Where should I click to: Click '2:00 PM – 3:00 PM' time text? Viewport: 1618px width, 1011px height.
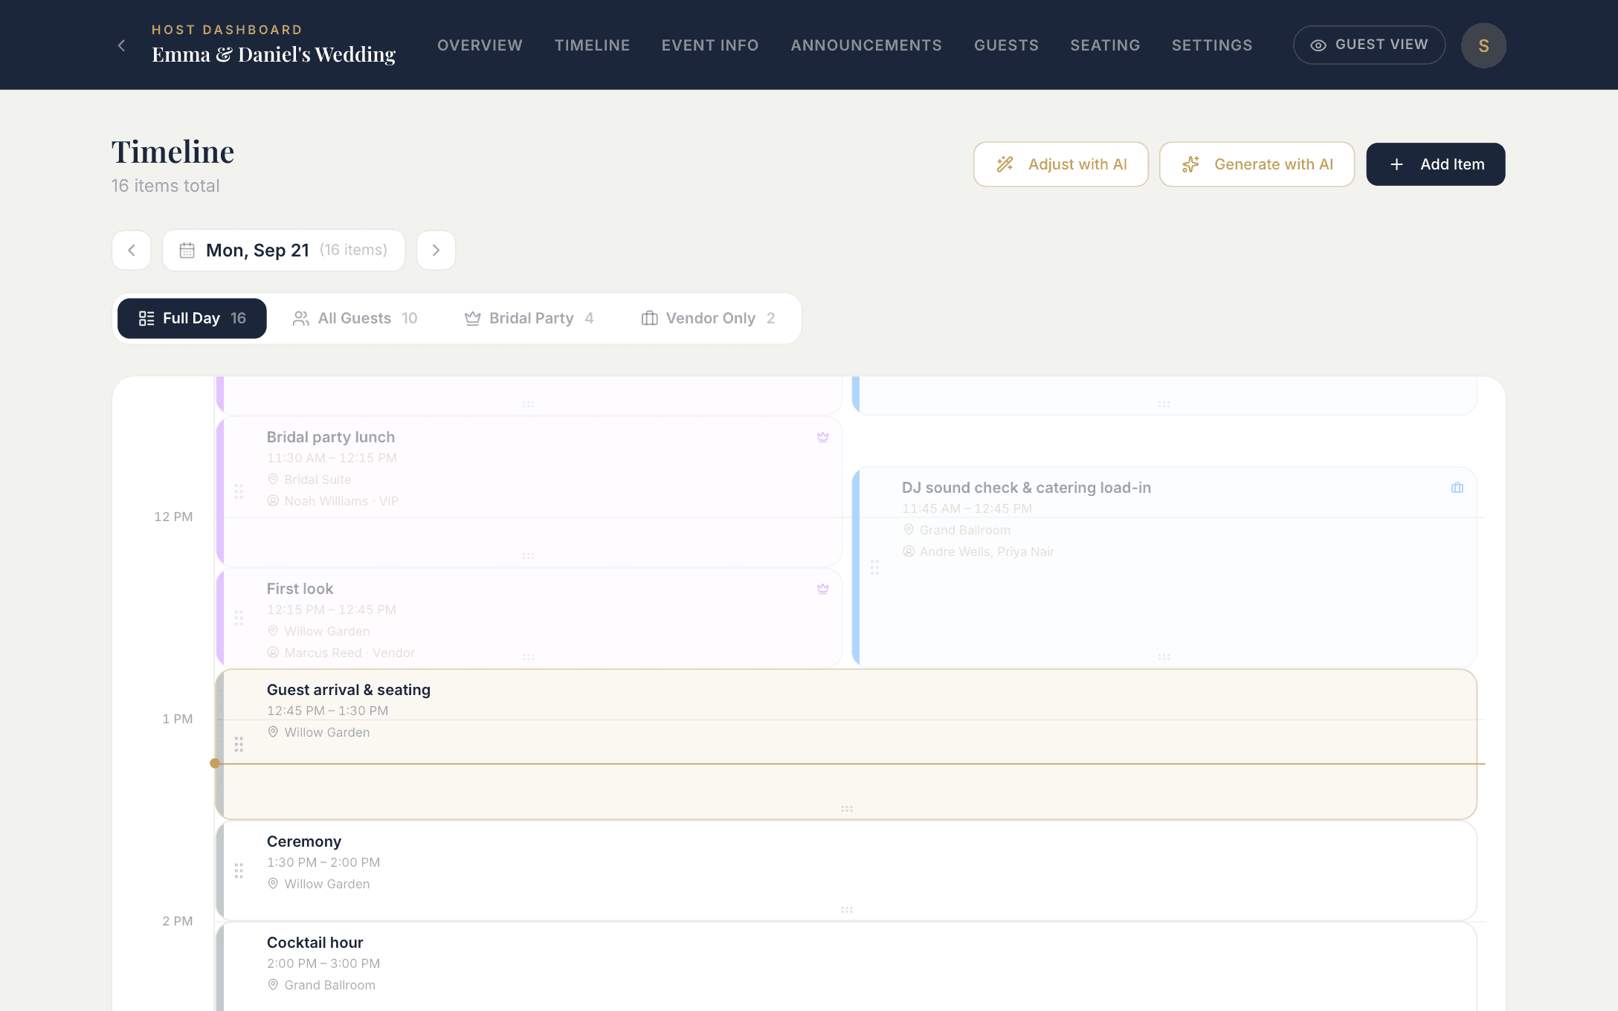pos(323,963)
